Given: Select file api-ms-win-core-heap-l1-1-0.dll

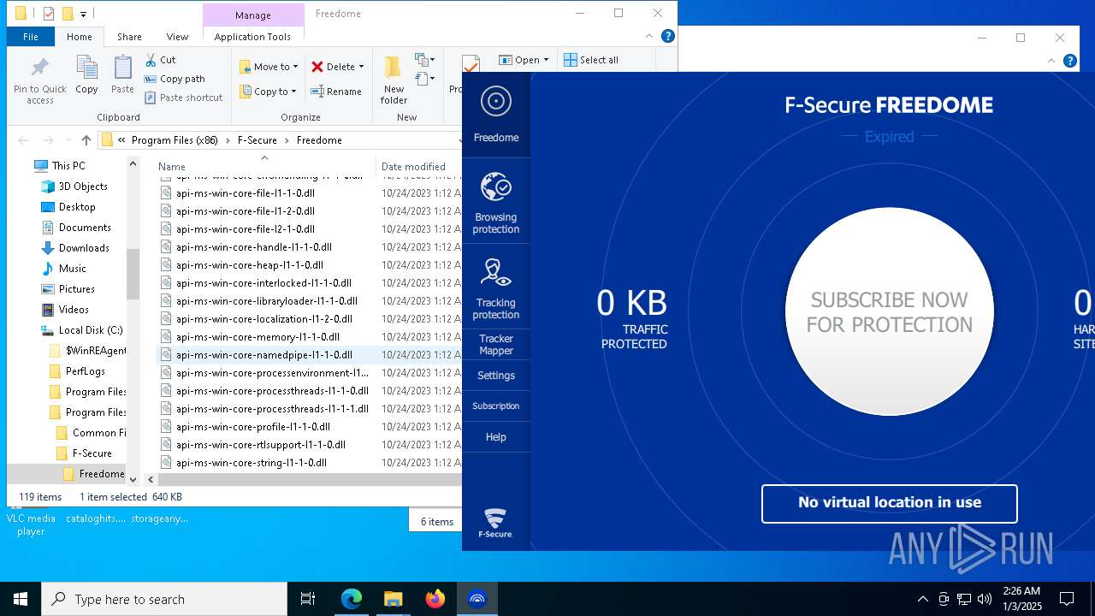Looking at the screenshot, I should pos(249,265).
